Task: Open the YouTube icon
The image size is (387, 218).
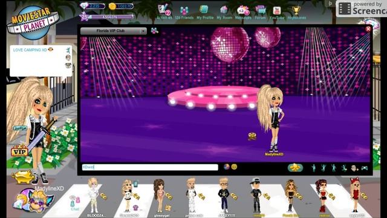Action: pos(277,12)
